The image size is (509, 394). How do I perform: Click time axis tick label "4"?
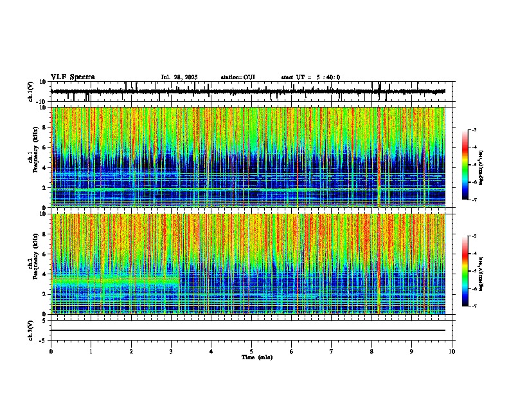pyautogui.click(x=211, y=352)
